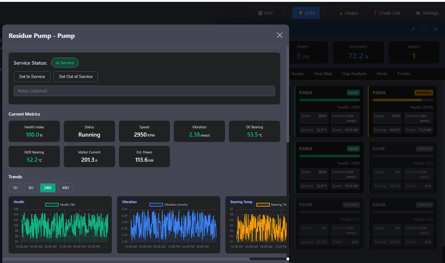Image resolution: width=445 pixels, height=263 pixels.
Task: Open Settings with the gear icon
Action: pyautogui.click(x=417, y=13)
